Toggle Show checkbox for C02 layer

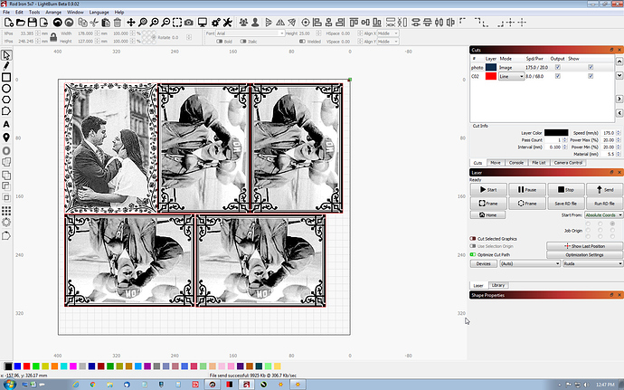[591, 76]
